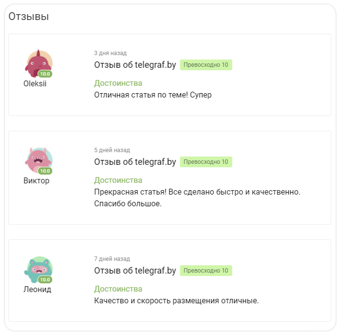340x335 pixels.
Task: Click the text 'Качество и скорость размещения отличные.'
Action: pos(176,301)
